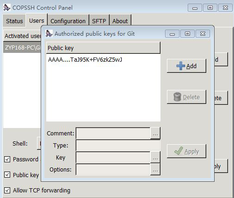The image size is (234, 198).
Task: Open the Options field ellipsis button
Action: pos(155,170)
